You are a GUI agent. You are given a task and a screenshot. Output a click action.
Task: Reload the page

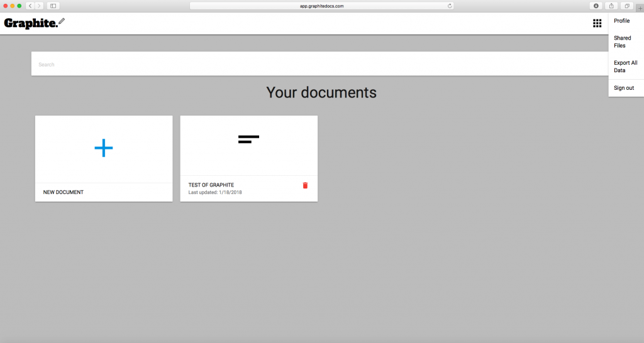coord(450,6)
